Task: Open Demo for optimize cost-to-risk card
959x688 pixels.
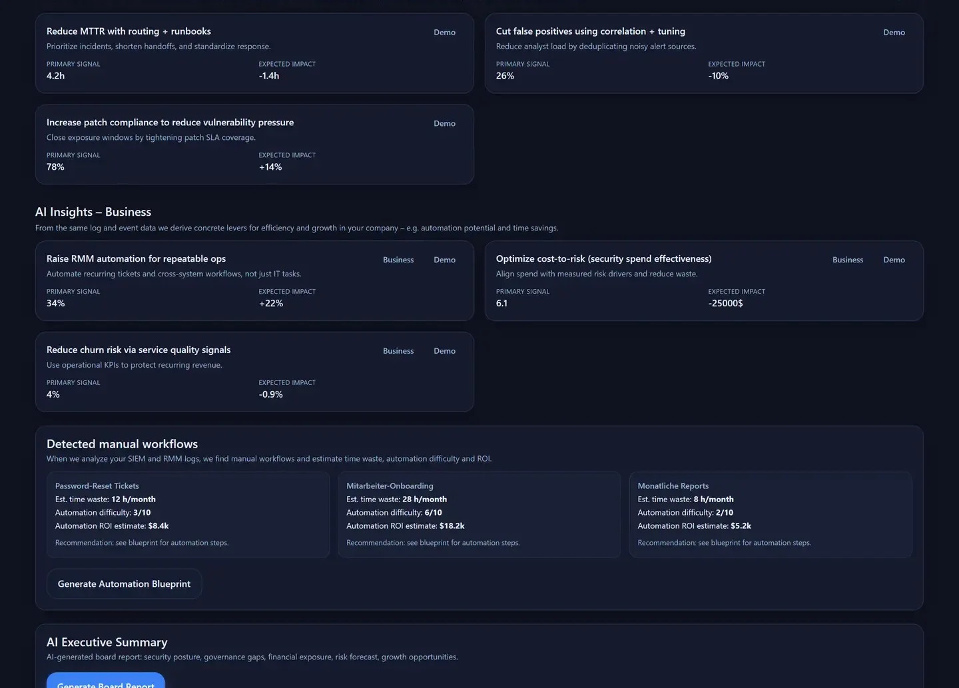Action: 894,260
